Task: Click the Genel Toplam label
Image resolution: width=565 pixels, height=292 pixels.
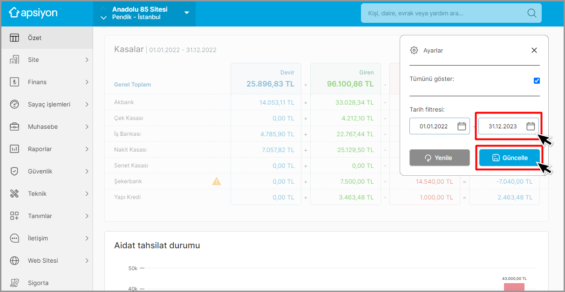Action: coord(132,85)
